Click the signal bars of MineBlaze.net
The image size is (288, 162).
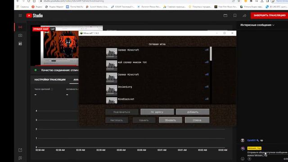[207, 99]
